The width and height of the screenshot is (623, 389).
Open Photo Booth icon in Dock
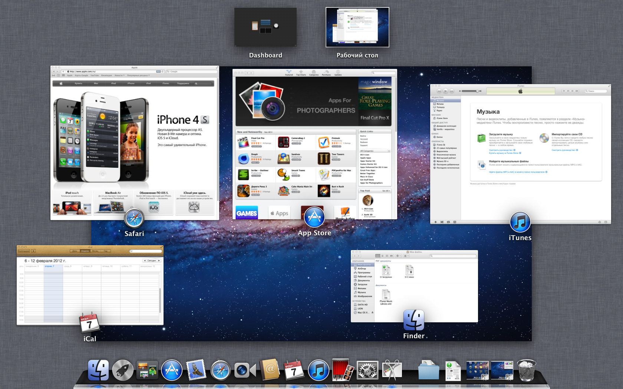343,370
